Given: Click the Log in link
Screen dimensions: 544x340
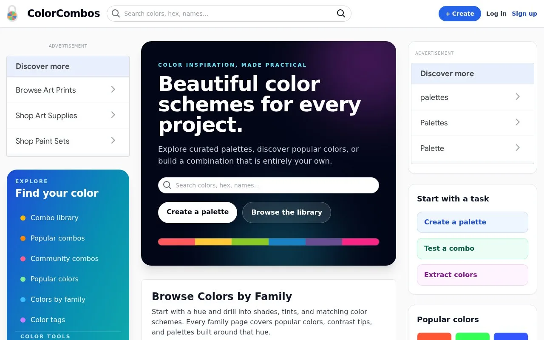Looking at the screenshot, I should 496,14.
